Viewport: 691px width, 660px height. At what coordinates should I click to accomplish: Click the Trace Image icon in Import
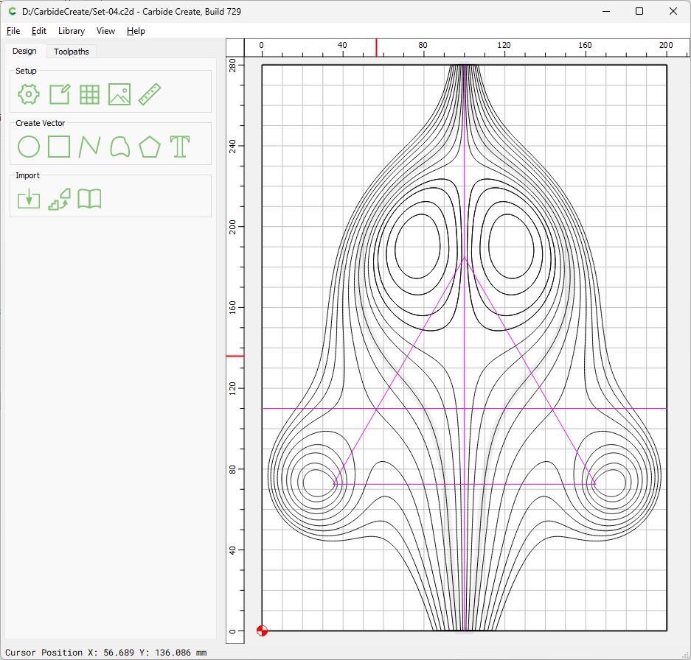[58, 199]
